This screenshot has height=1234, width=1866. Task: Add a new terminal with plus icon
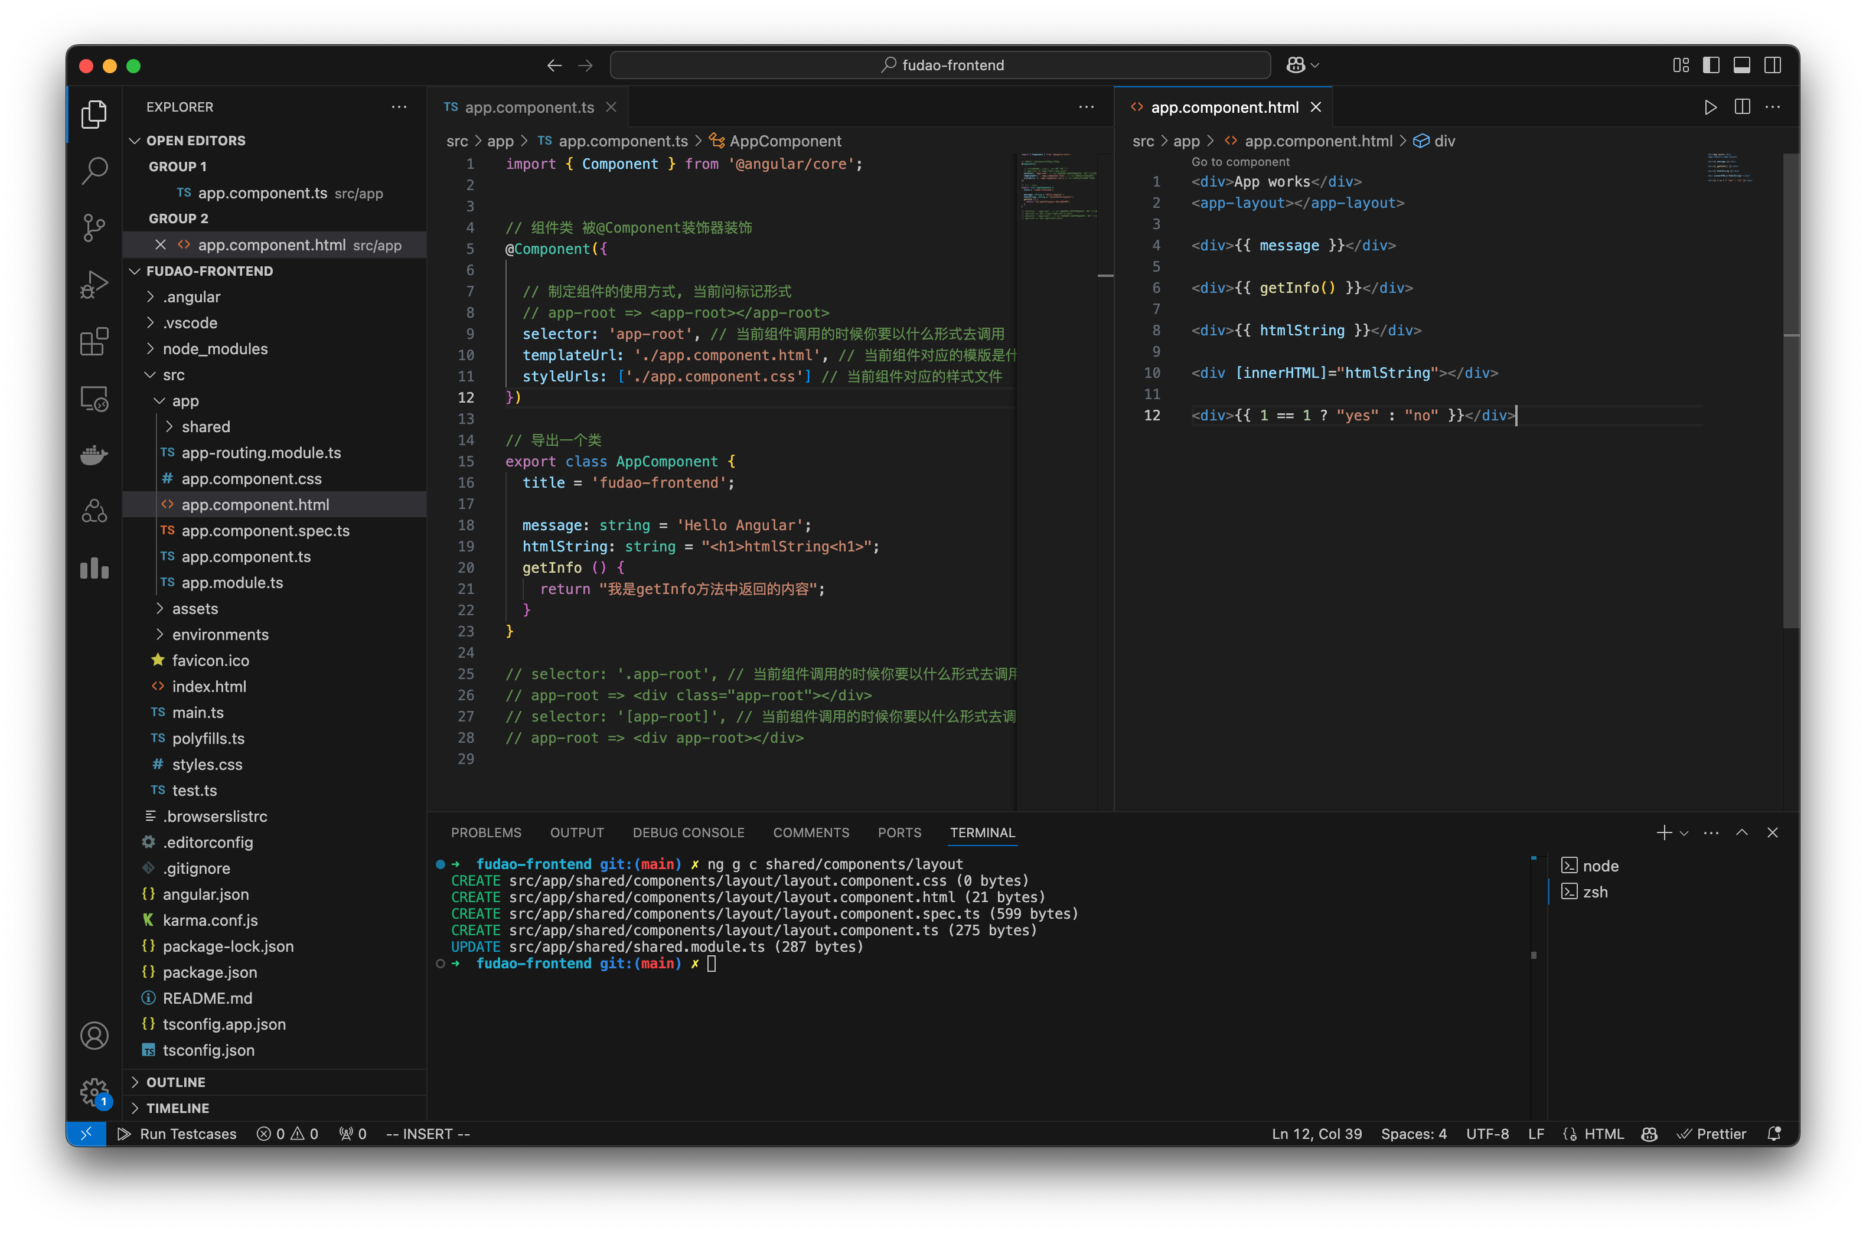(1663, 833)
